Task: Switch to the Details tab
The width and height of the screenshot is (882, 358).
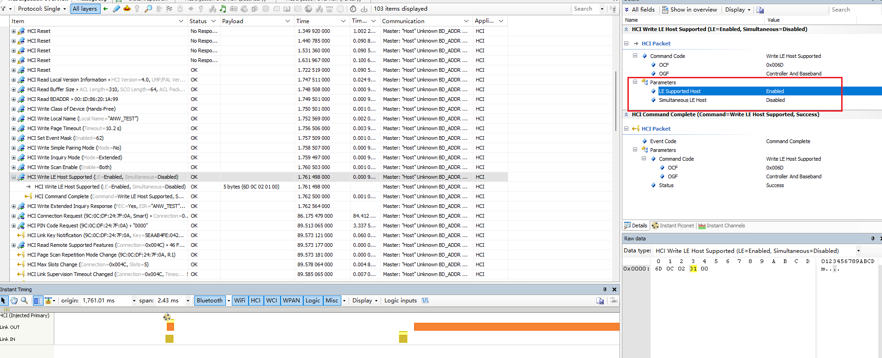Action: pyautogui.click(x=636, y=226)
